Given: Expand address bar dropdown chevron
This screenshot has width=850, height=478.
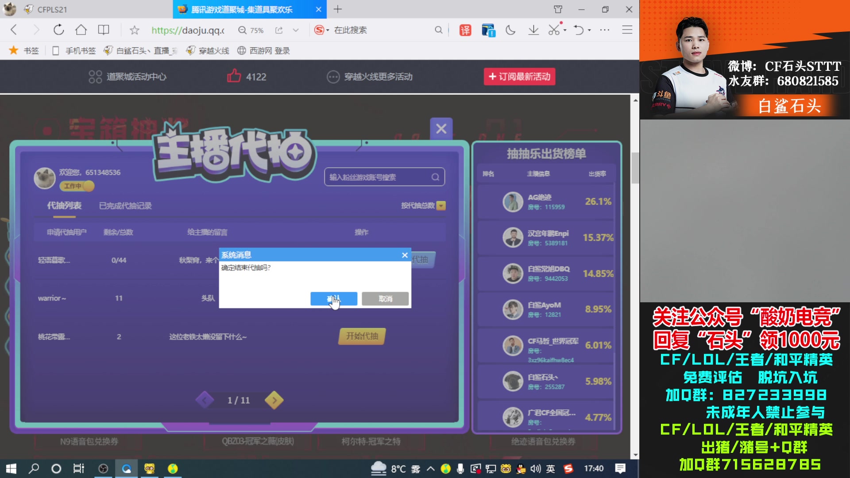Looking at the screenshot, I should tap(296, 30).
